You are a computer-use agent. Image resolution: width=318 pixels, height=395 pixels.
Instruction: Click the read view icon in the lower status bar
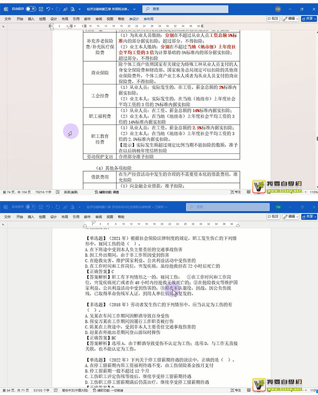point(248,390)
